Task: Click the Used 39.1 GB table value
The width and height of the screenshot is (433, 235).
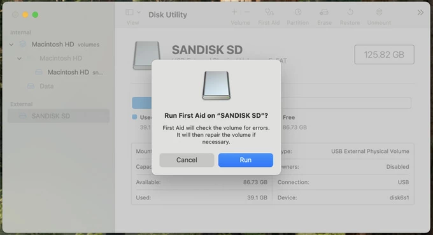Action: [x=257, y=197]
